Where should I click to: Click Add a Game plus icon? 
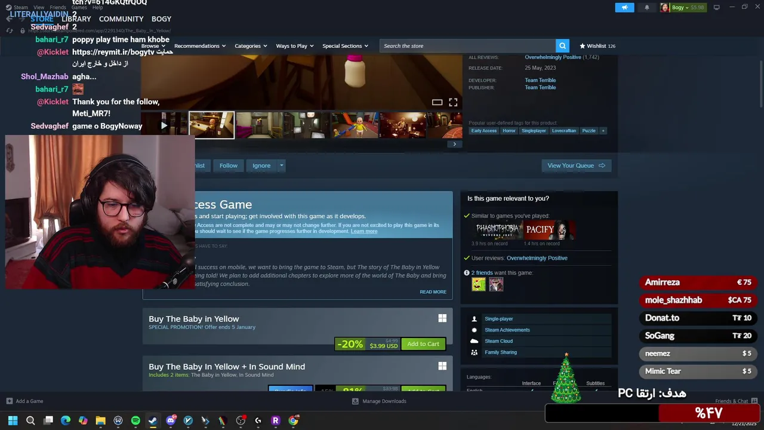pyautogui.click(x=9, y=401)
